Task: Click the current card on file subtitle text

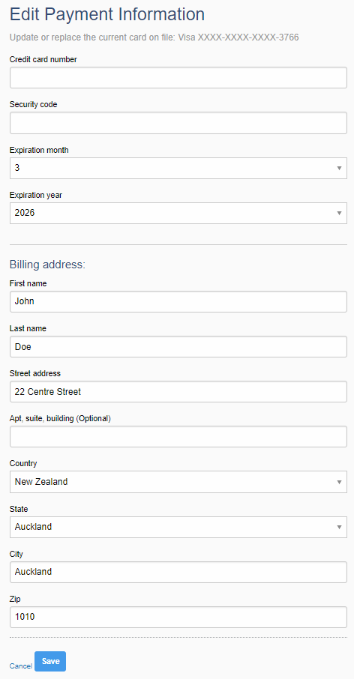Action: point(154,37)
